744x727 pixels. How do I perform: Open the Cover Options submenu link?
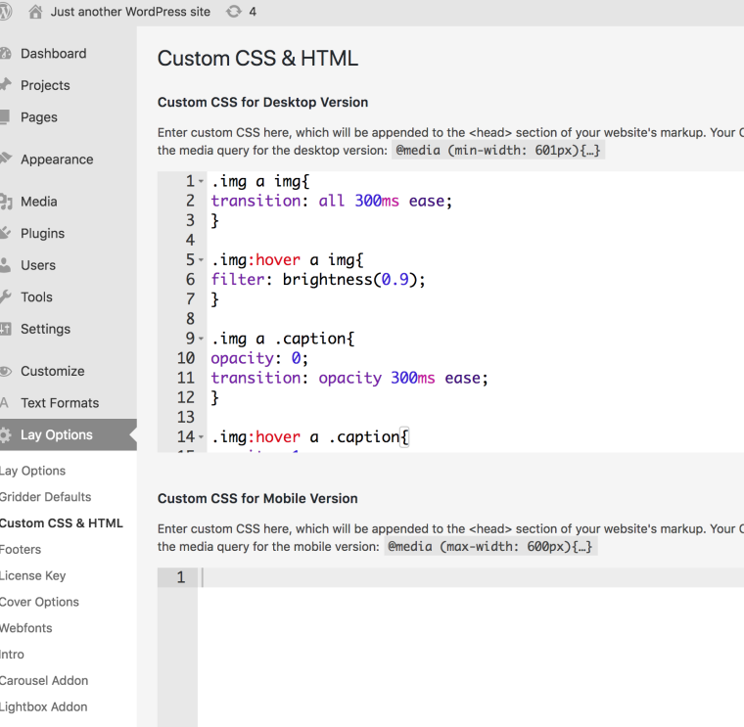tap(39, 602)
